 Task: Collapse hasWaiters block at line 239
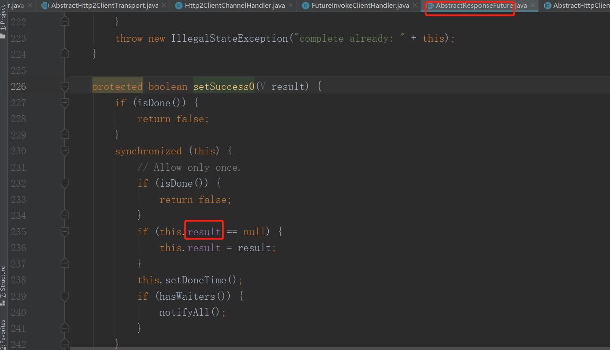(65, 296)
